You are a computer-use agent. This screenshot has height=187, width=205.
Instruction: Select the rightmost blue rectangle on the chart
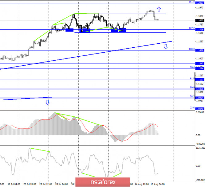[x=119, y=30]
